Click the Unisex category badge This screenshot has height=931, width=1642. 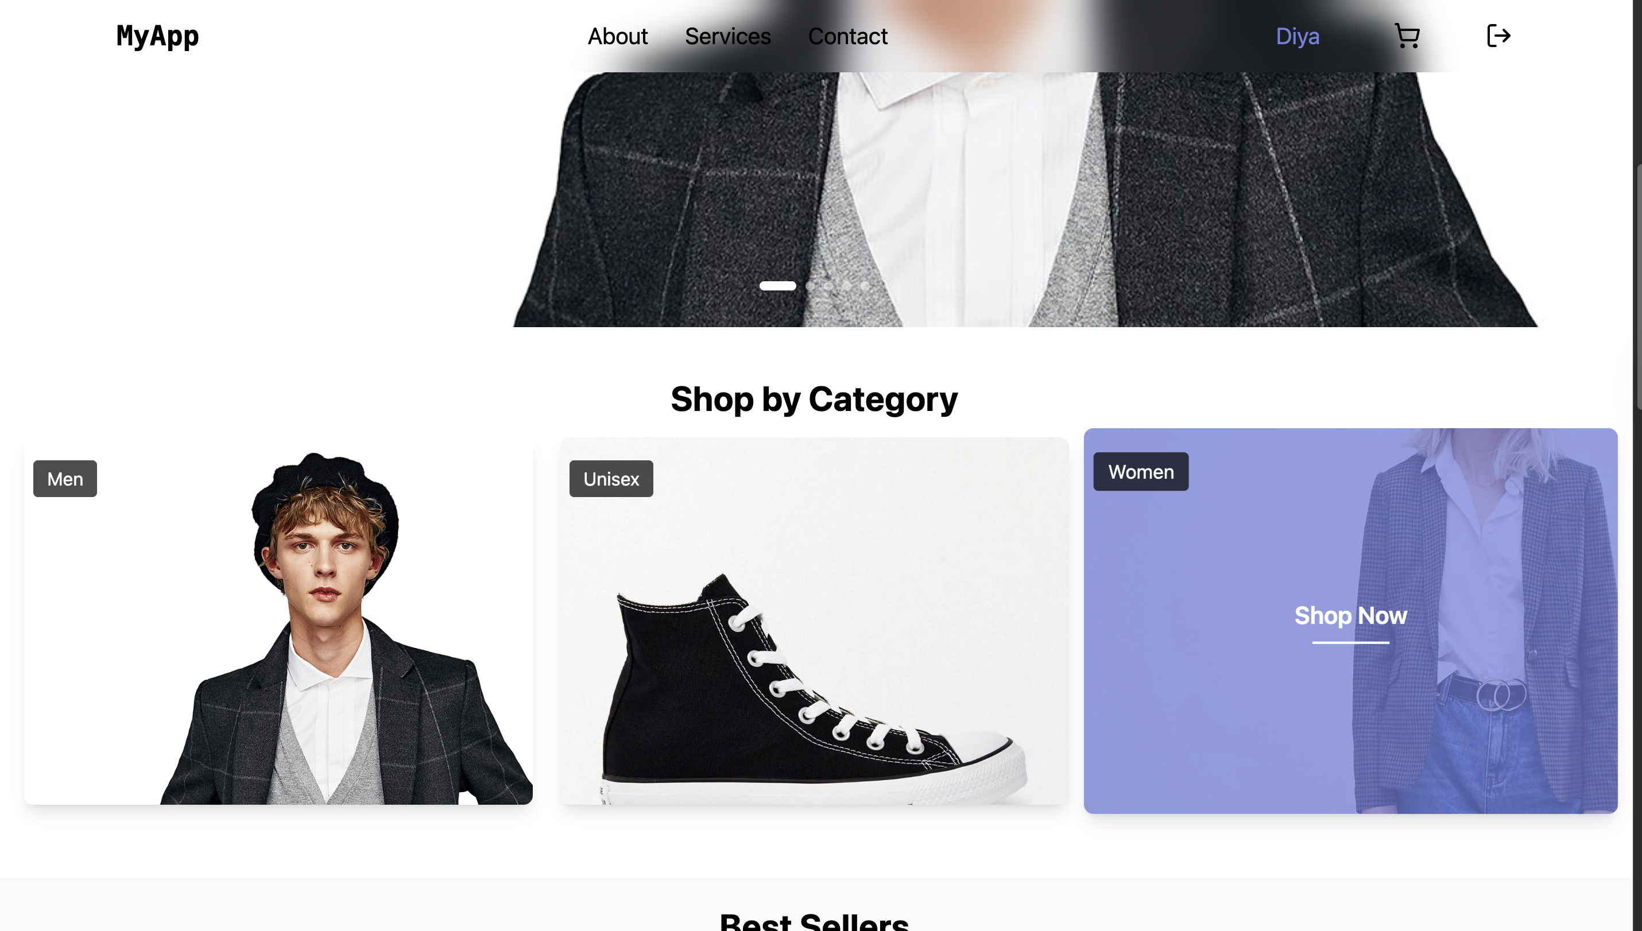click(x=611, y=479)
